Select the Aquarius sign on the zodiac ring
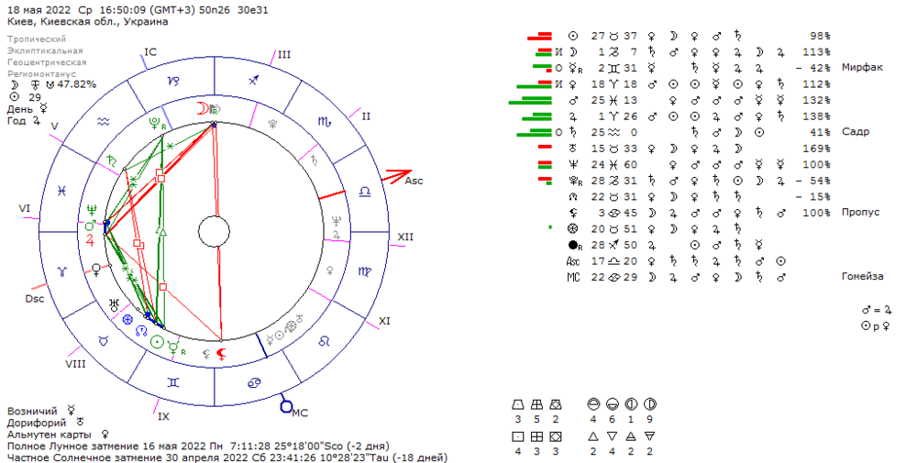The image size is (917, 463). tap(104, 122)
